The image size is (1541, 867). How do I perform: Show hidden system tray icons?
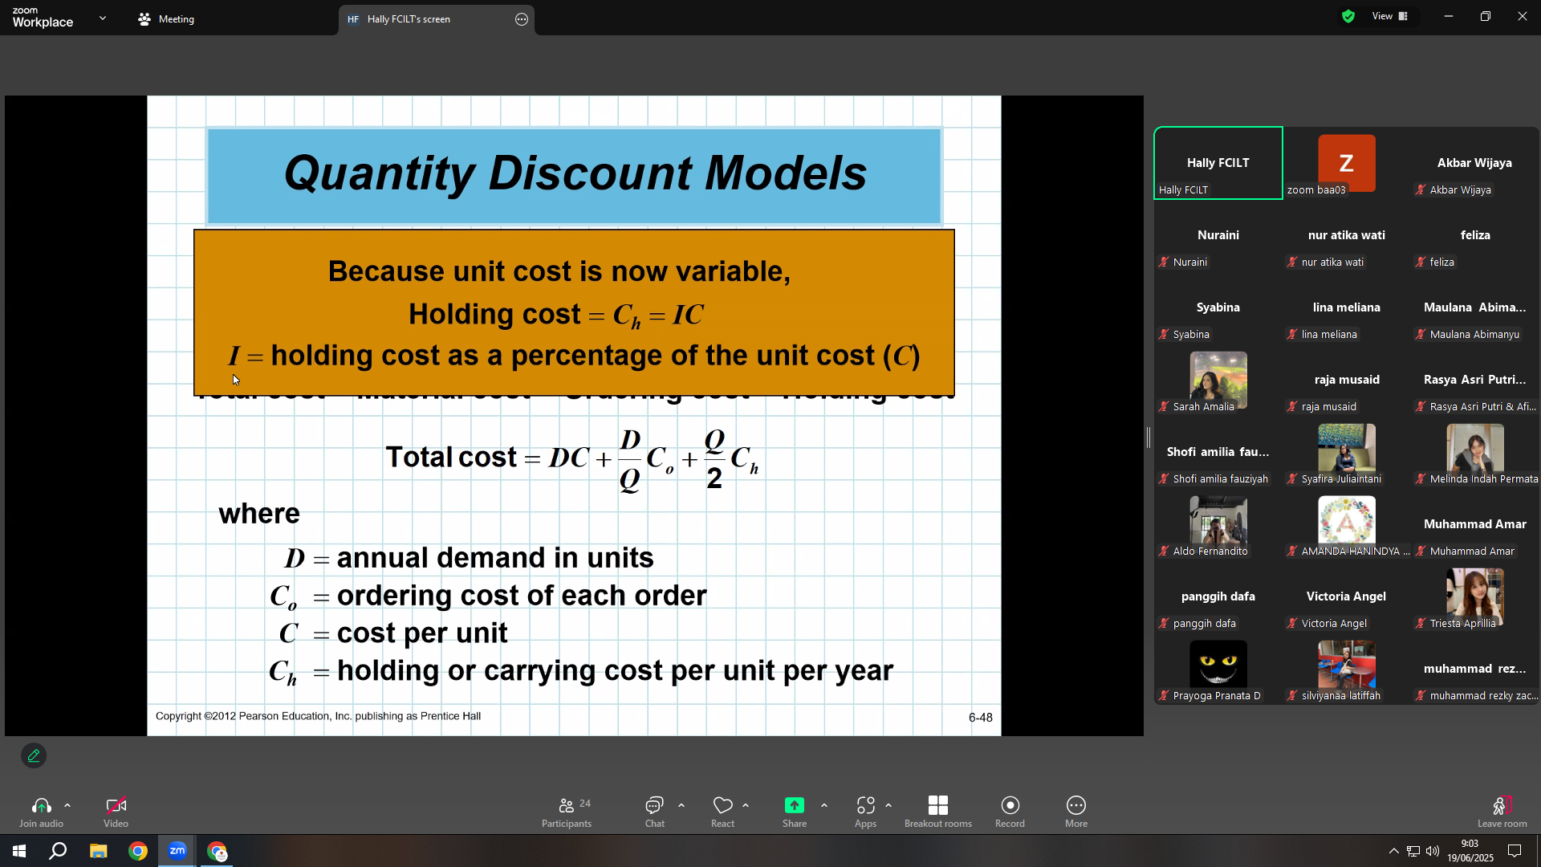click(1394, 851)
